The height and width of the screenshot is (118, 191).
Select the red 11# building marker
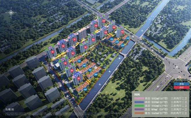[96, 26]
